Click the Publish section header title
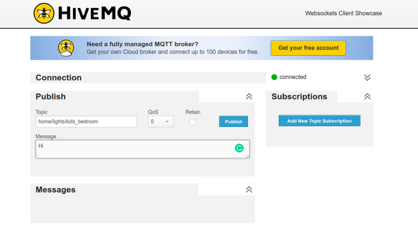Image resolution: width=418 pixels, height=231 pixels. tap(51, 96)
